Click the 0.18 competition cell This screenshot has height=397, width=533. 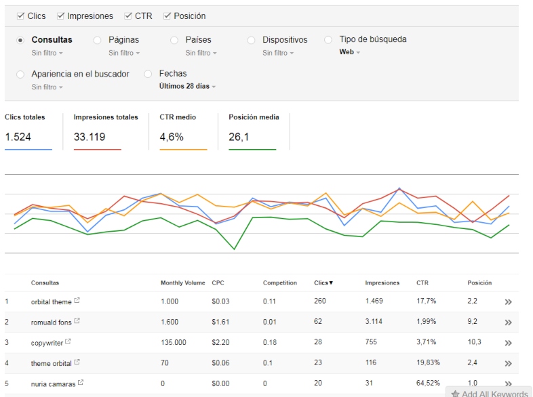tap(270, 342)
